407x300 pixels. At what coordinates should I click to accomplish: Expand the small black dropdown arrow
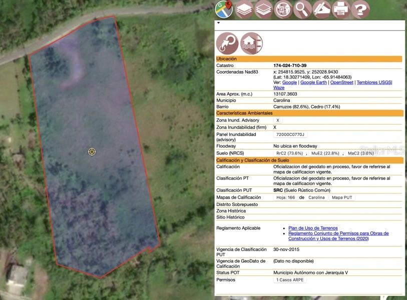(x=218, y=23)
